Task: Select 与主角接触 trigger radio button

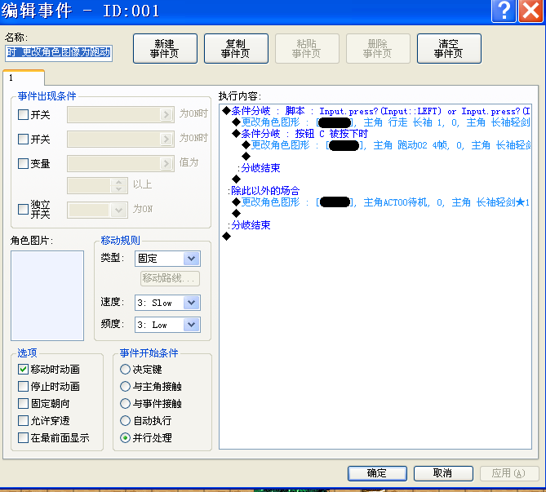Action: pos(125,386)
